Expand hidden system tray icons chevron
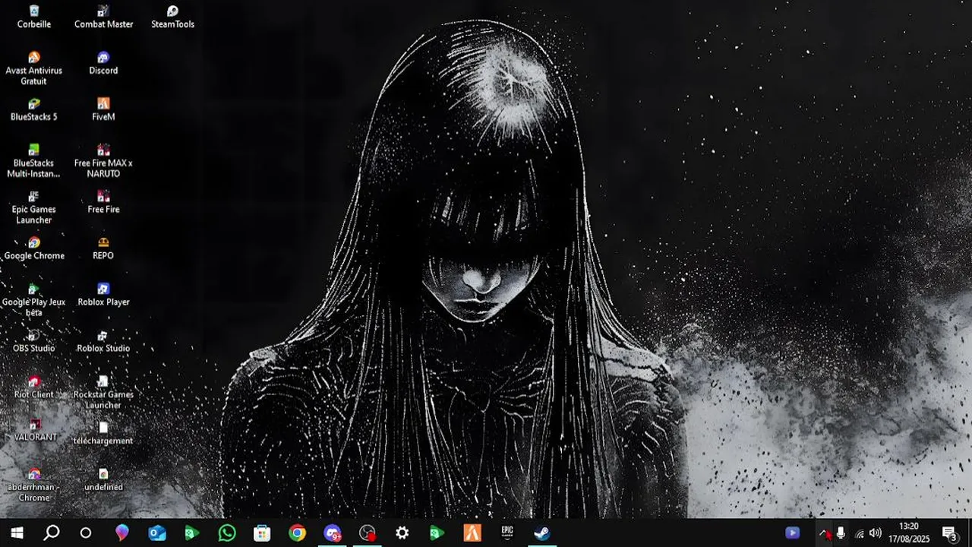The image size is (972, 547). point(825,533)
